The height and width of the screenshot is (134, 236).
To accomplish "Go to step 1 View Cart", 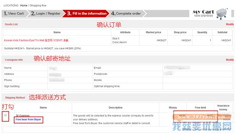I will pos(14,13).
